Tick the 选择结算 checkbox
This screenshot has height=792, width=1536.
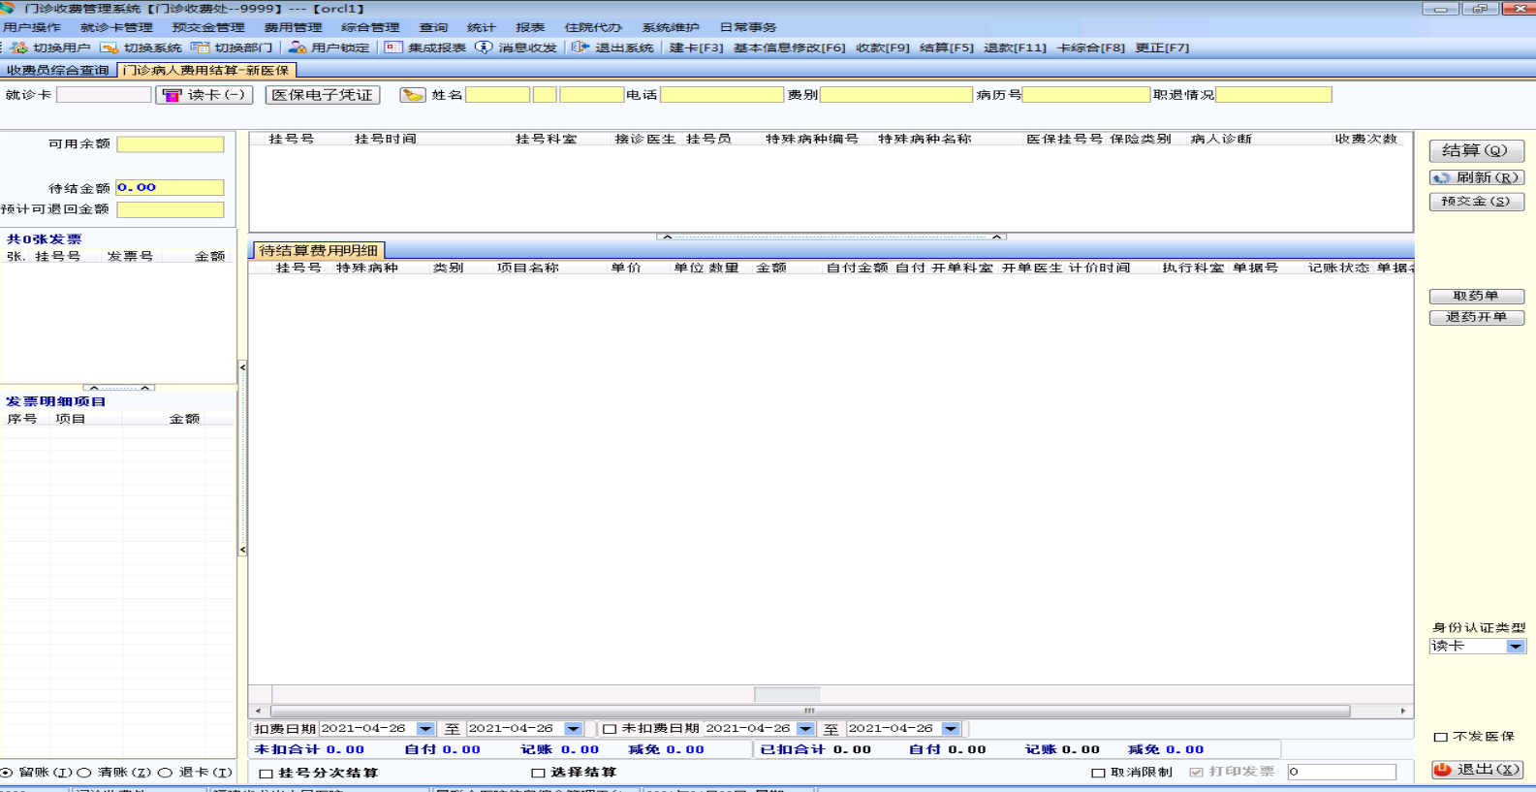pyautogui.click(x=538, y=773)
